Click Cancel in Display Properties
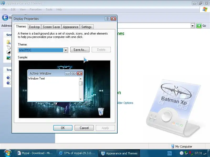The image size is (210, 157). click(x=84, y=128)
